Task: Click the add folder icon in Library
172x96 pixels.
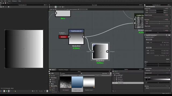Action: (49, 74)
